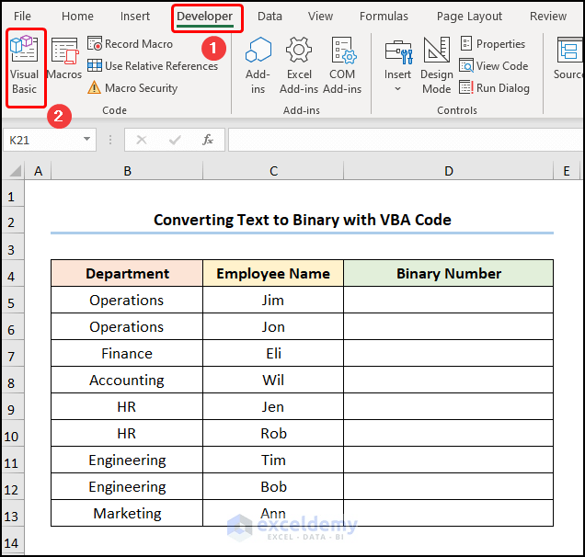Viewport: 585px width, 557px height.
Task: Select column C header
Action: [273, 171]
